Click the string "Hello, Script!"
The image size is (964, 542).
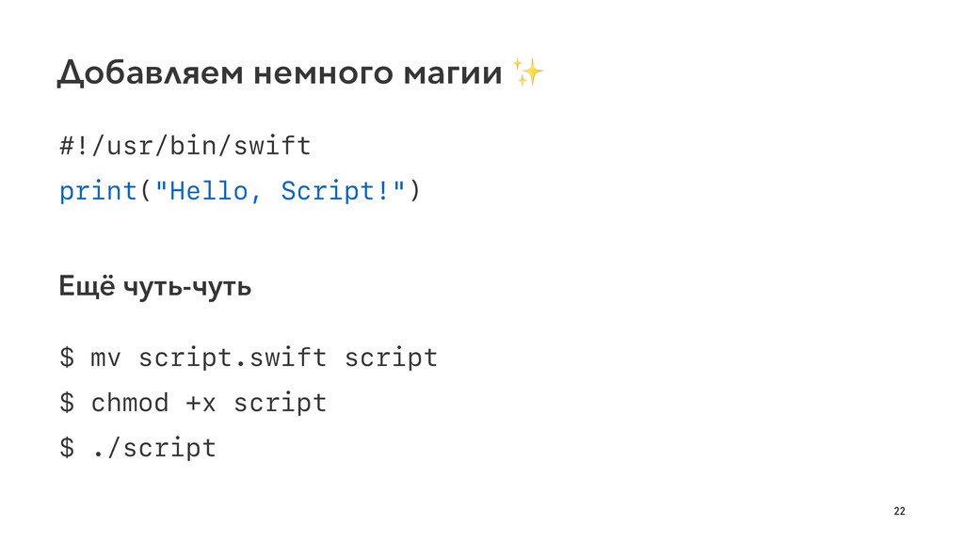click(281, 191)
